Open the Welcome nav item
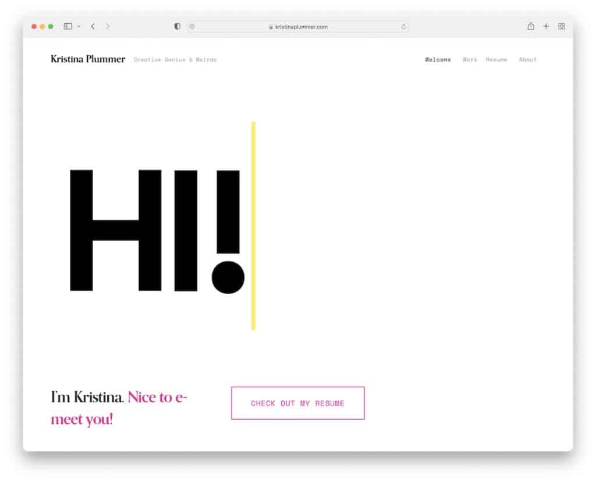Screen dimensions: 596x482 click(x=438, y=60)
